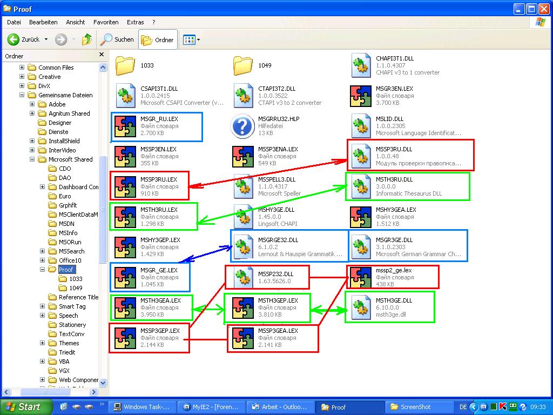Select the MSGR3EN.LEX puzzle icon

pos(361,96)
